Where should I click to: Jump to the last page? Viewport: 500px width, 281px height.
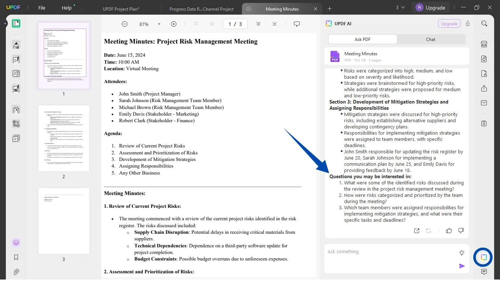coord(275,24)
